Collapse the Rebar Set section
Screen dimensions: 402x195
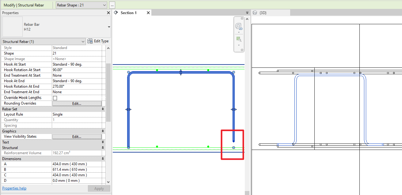pos(103,109)
